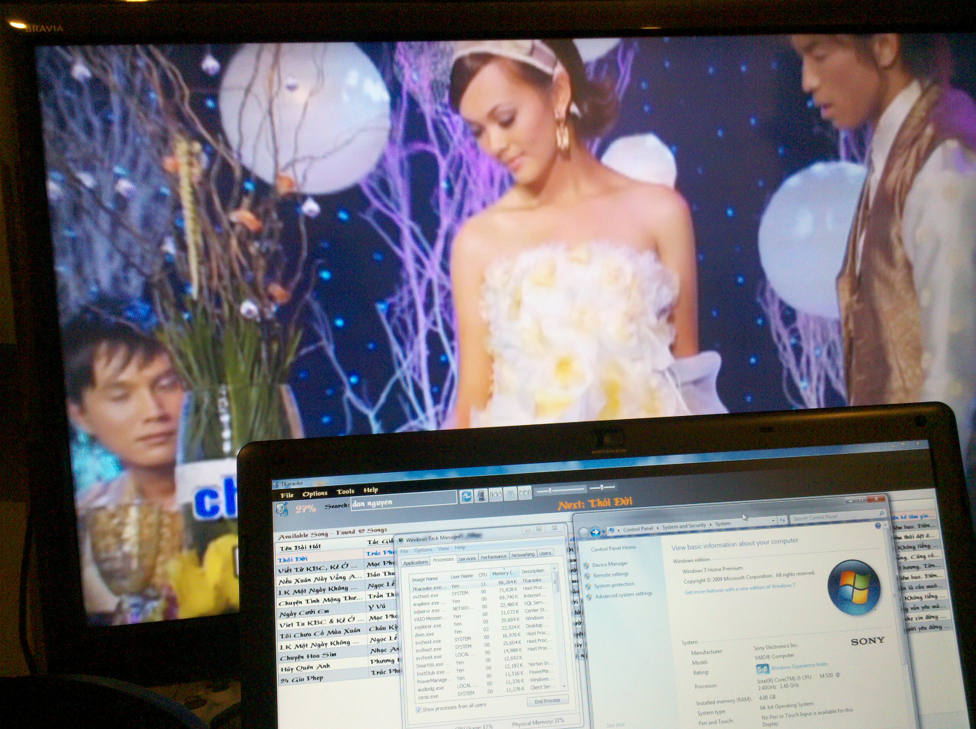Open TKaraoke Options menu
The image size is (976, 729).
(315, 493)
